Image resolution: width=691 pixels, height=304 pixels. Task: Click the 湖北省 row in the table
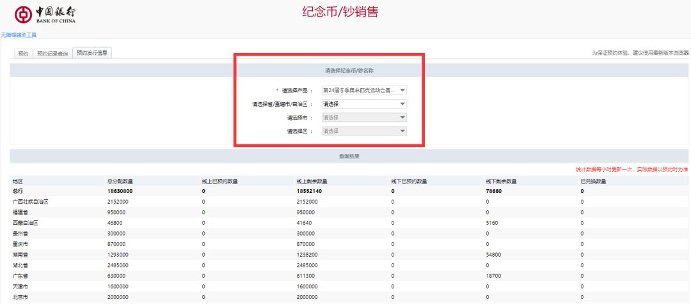(349, 265)
